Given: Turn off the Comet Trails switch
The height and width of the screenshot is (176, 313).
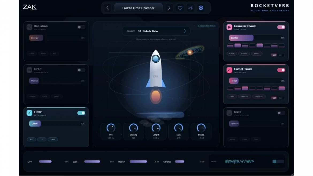Looking at the screenshot, I should [281, 70].
